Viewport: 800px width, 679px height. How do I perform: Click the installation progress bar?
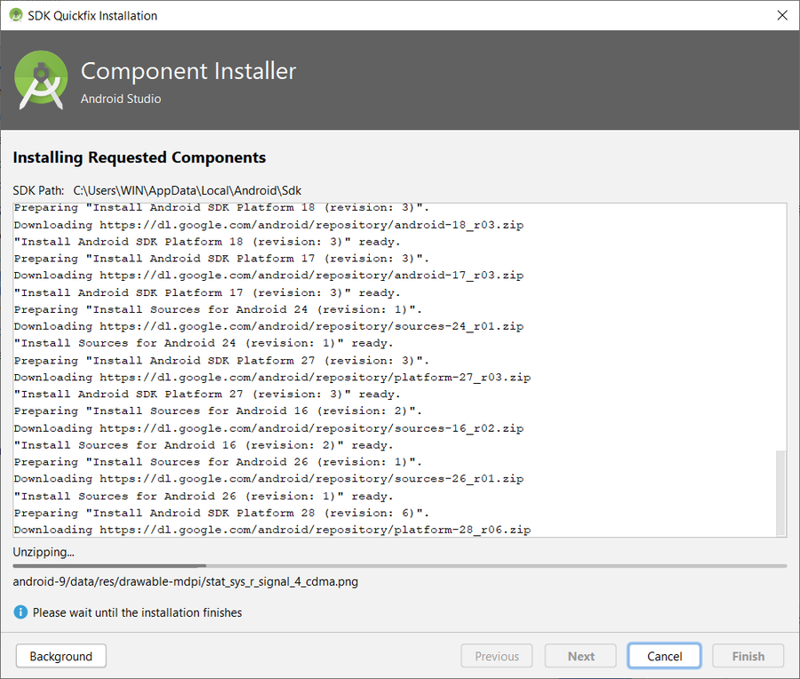pyautogui.click(x=399, y=565)
